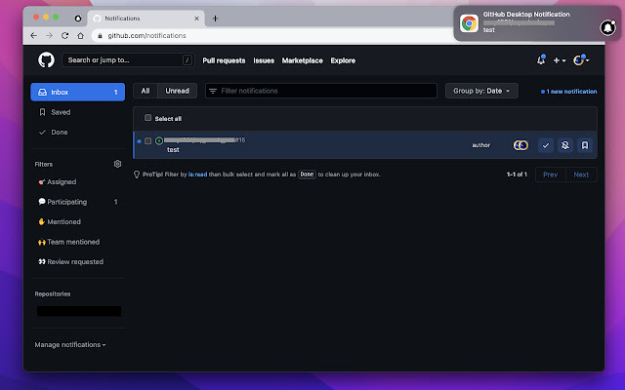The width and height of the screenshot is (625, 390).
Task: Open the notifications bell in the header
Action: tap(541, 60)
